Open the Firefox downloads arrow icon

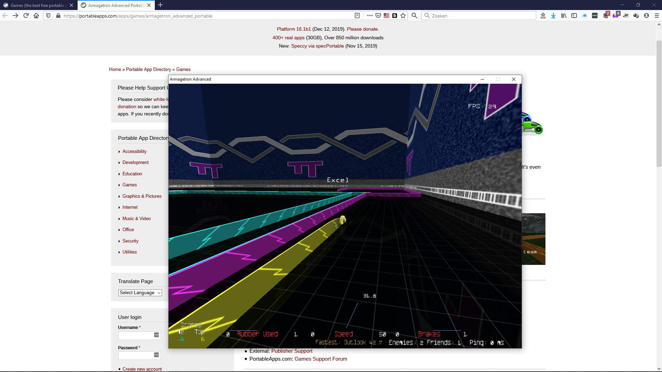coord(553,15)
